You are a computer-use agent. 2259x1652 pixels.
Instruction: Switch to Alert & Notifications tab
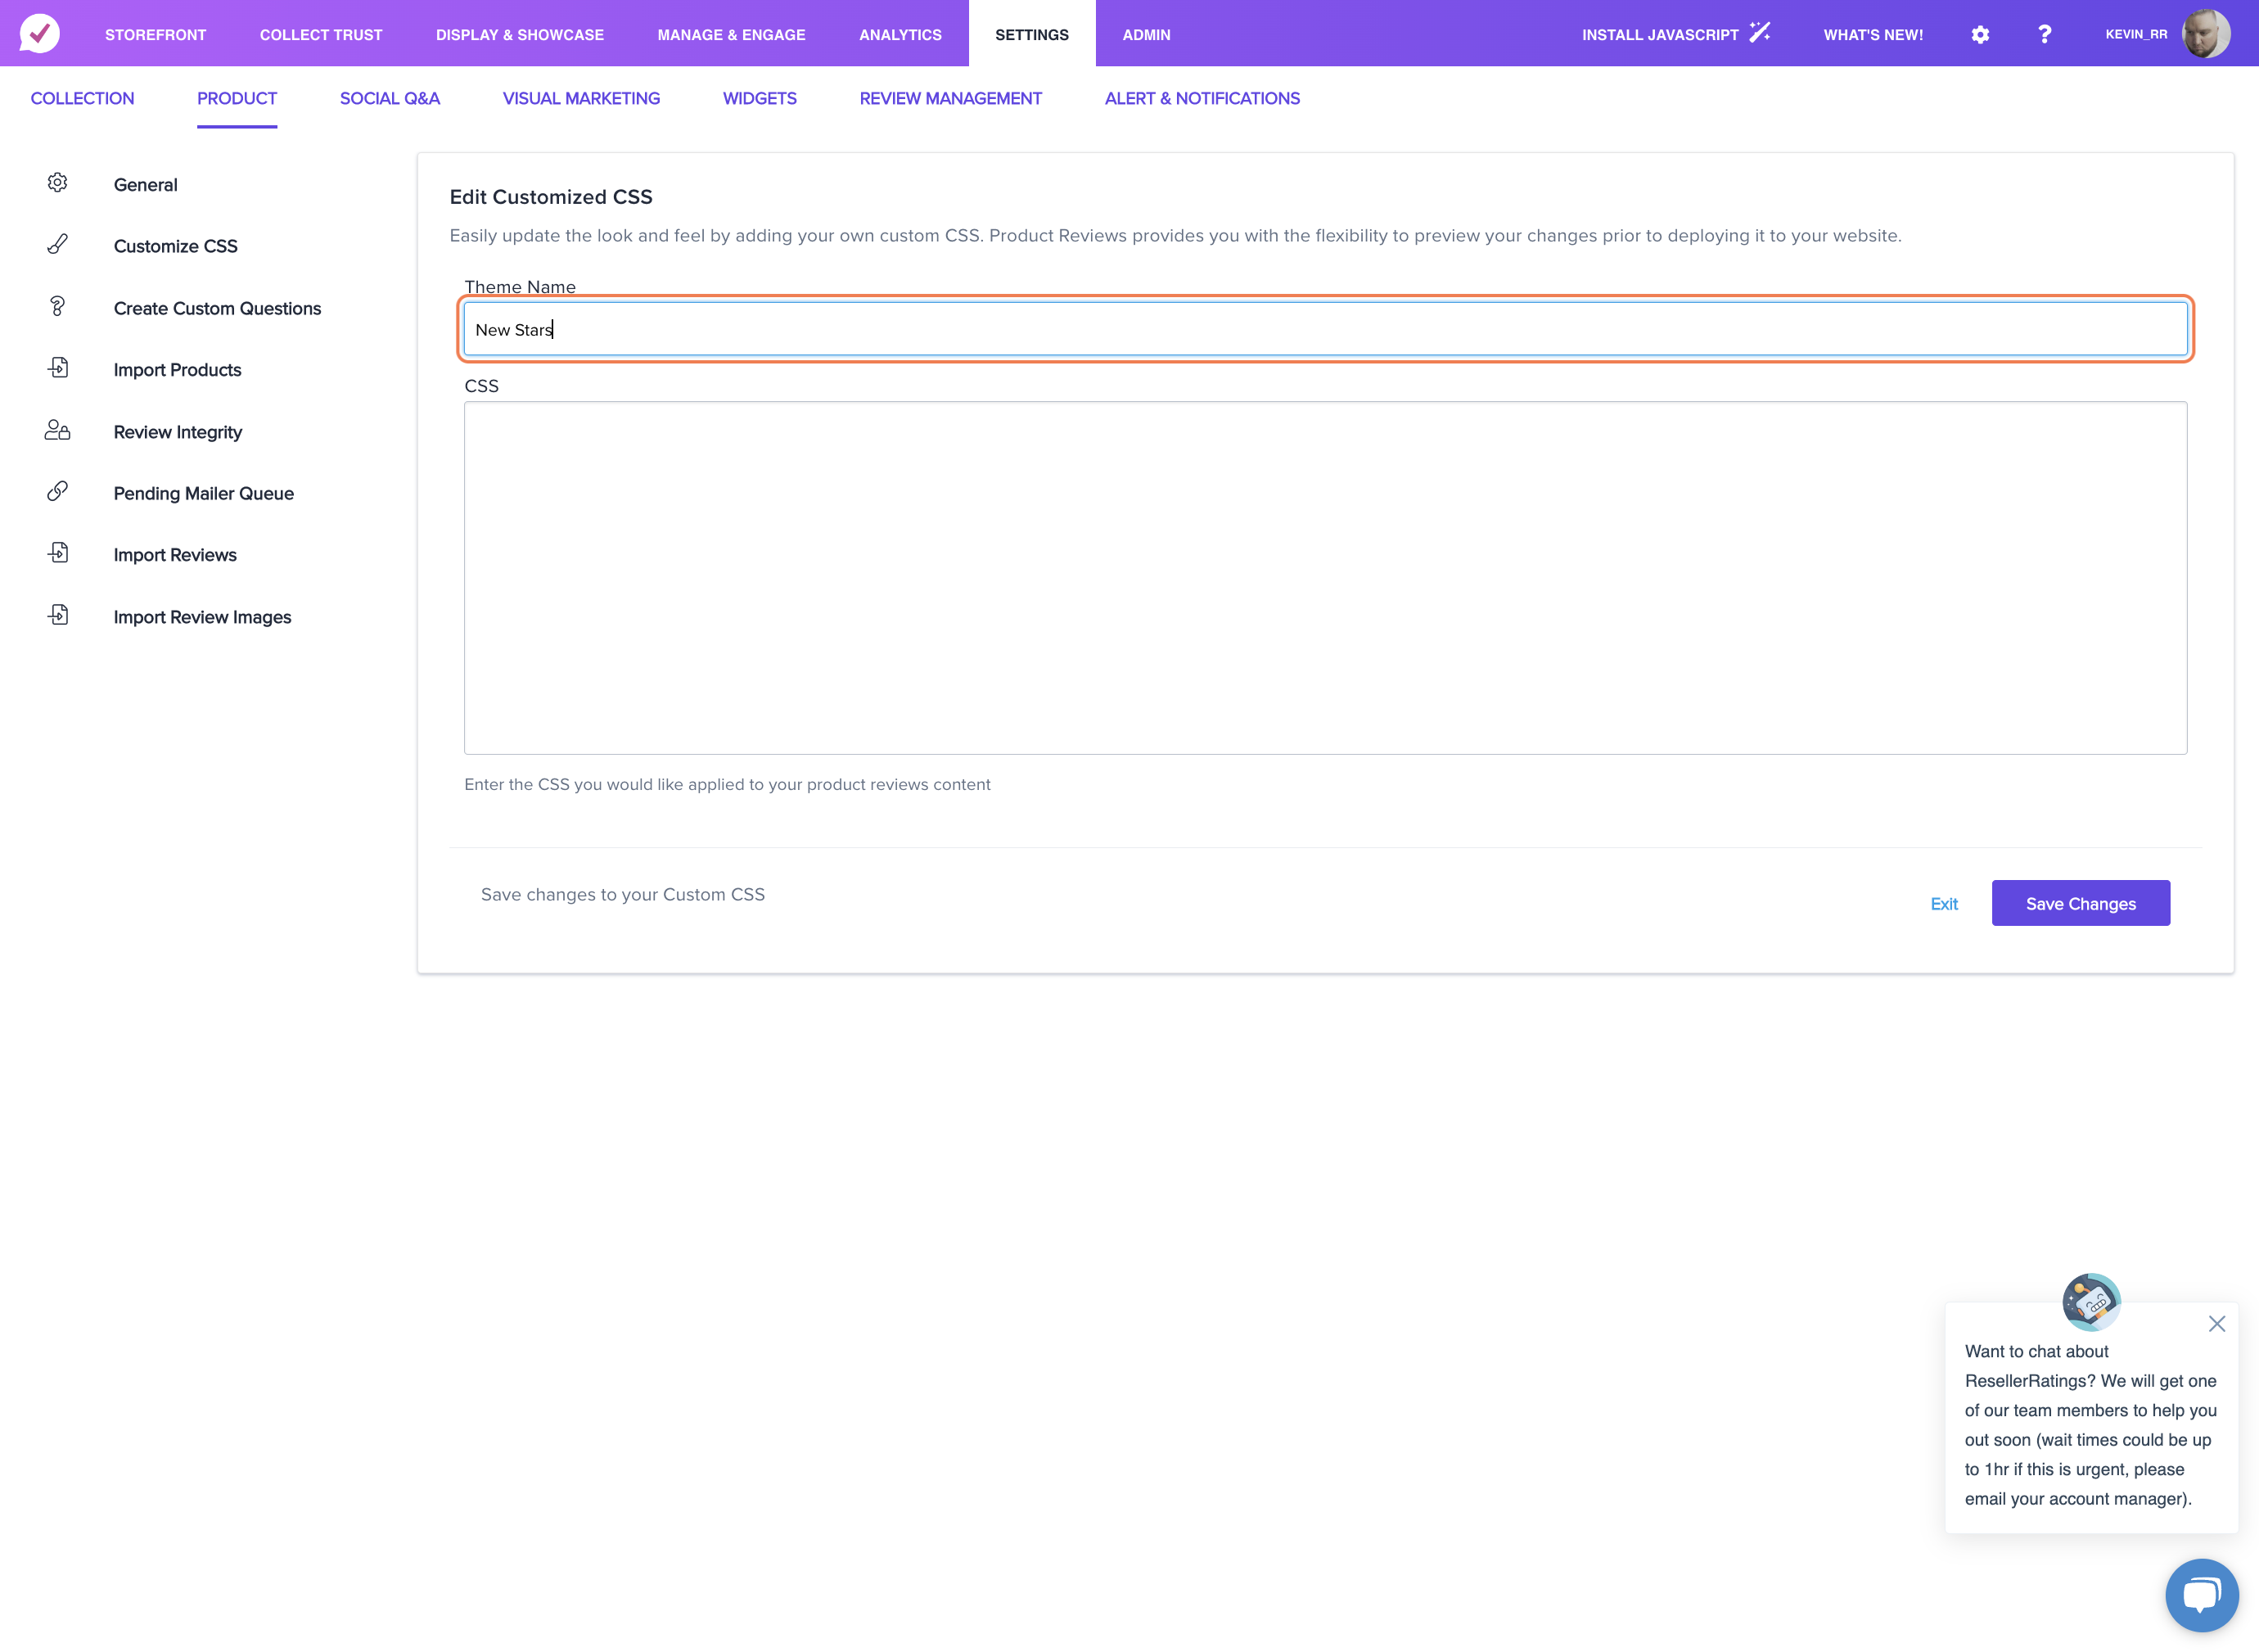click(x=1202, y=98)
